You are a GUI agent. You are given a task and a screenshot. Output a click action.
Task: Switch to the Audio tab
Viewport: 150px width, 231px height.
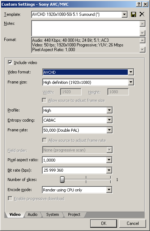click(33, 214)
